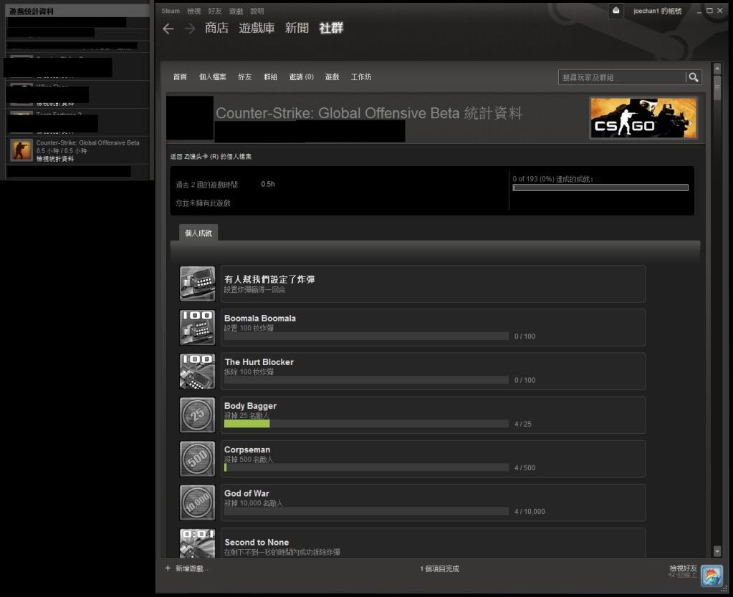733x597 pixels.
Task: Click 檢視統計資料 under Counter-Strike beta entry
Action: pyautogui.click(x=55, y=159)
